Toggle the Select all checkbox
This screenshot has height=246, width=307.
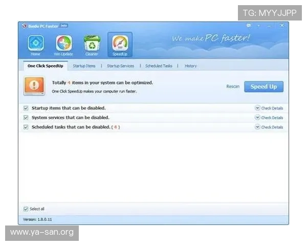click(26, 209)
